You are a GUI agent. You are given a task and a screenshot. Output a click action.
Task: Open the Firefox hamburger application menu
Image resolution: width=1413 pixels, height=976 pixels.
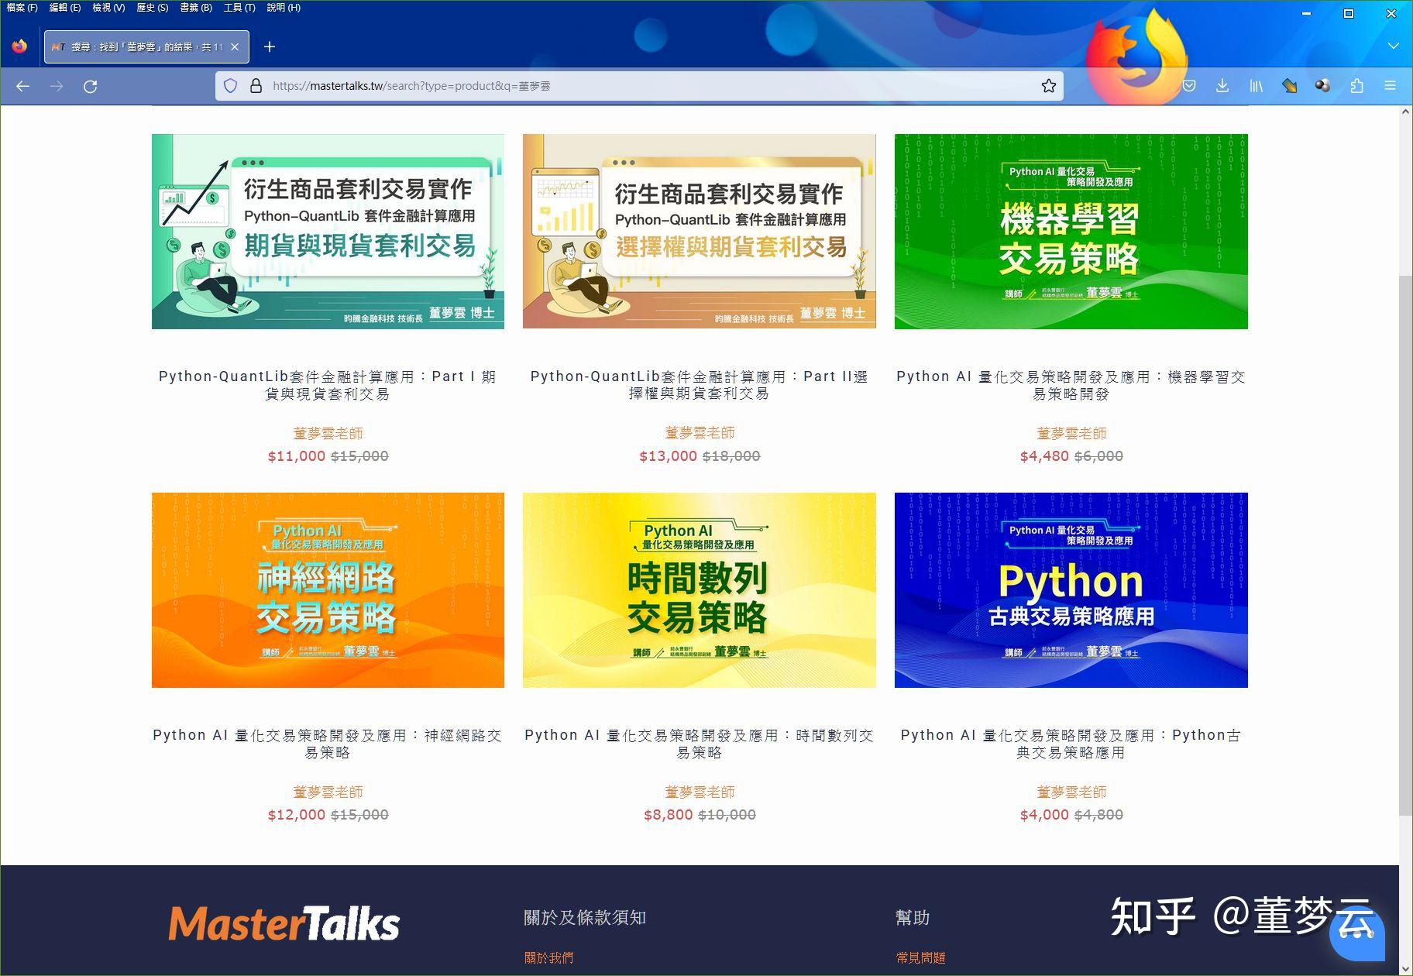coord(1391,86)
